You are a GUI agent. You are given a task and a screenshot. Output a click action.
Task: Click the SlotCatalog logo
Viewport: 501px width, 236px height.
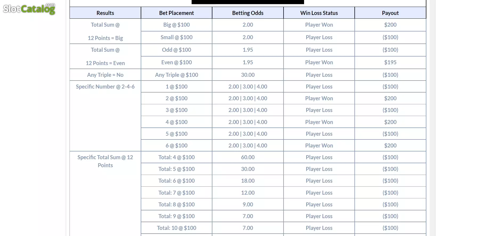pos(29,9)
